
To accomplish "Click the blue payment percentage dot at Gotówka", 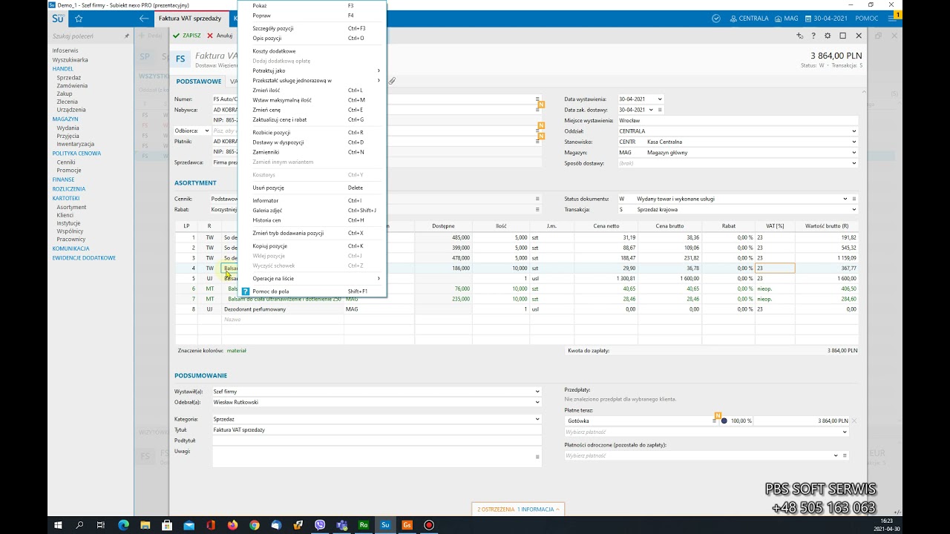I will coord(724,421).
